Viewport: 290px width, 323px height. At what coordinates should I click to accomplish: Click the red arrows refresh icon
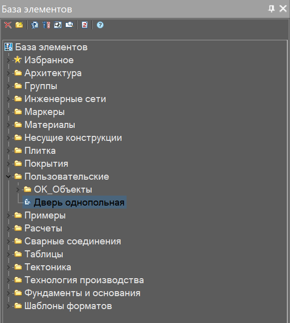click(x=85, y=25)
